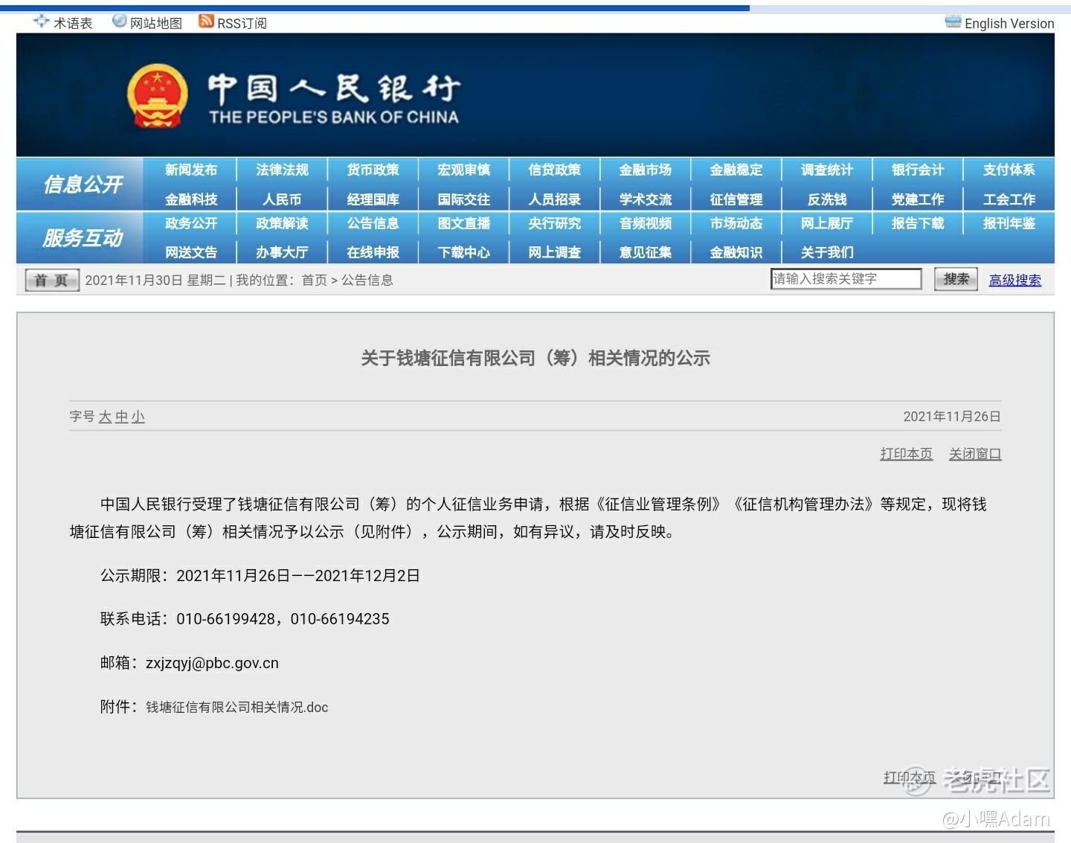Click 关闭窗口 above the article body

pyautogui.click(x=975, y=454)
